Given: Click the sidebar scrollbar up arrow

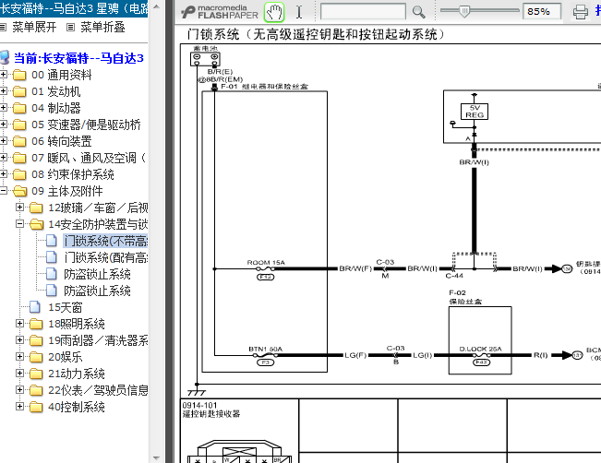Looking at the screenshot, I should click(x=156, y=6).
